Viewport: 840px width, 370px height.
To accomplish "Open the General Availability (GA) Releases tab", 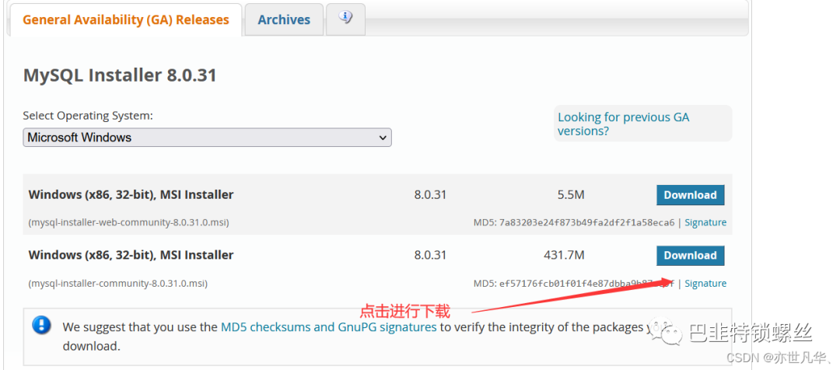I will click(x=126, y=19).
